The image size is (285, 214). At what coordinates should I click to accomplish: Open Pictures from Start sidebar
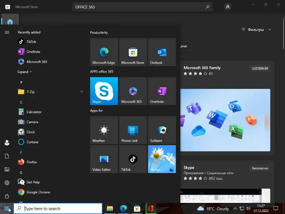(x=7, y=169)
